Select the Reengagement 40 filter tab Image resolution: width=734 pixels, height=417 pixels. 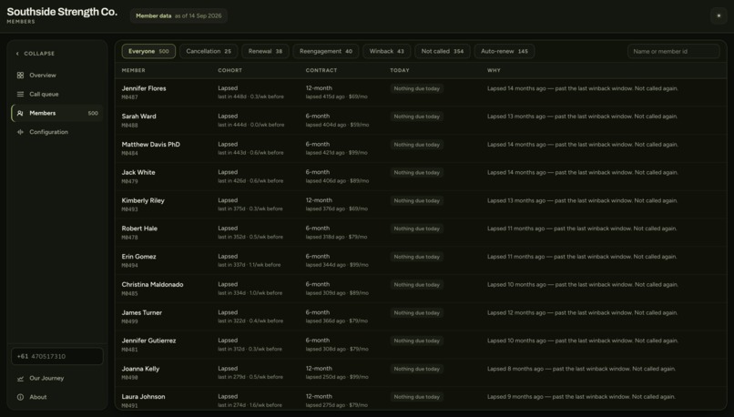click(x=326, y=52)
